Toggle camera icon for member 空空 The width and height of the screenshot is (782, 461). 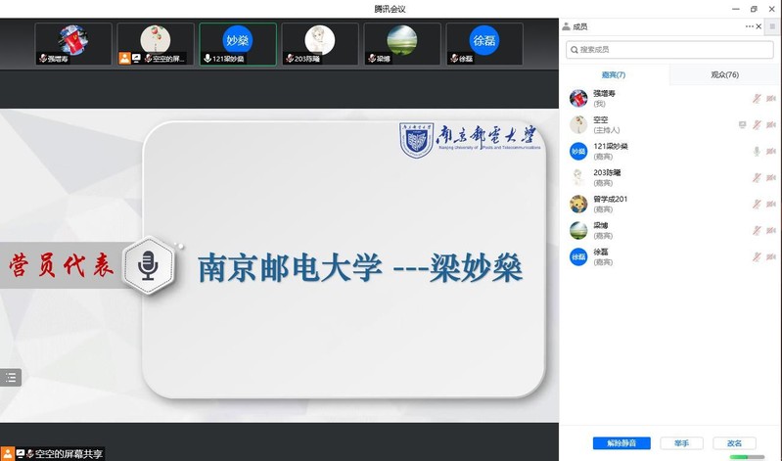(x=770, y=124)
